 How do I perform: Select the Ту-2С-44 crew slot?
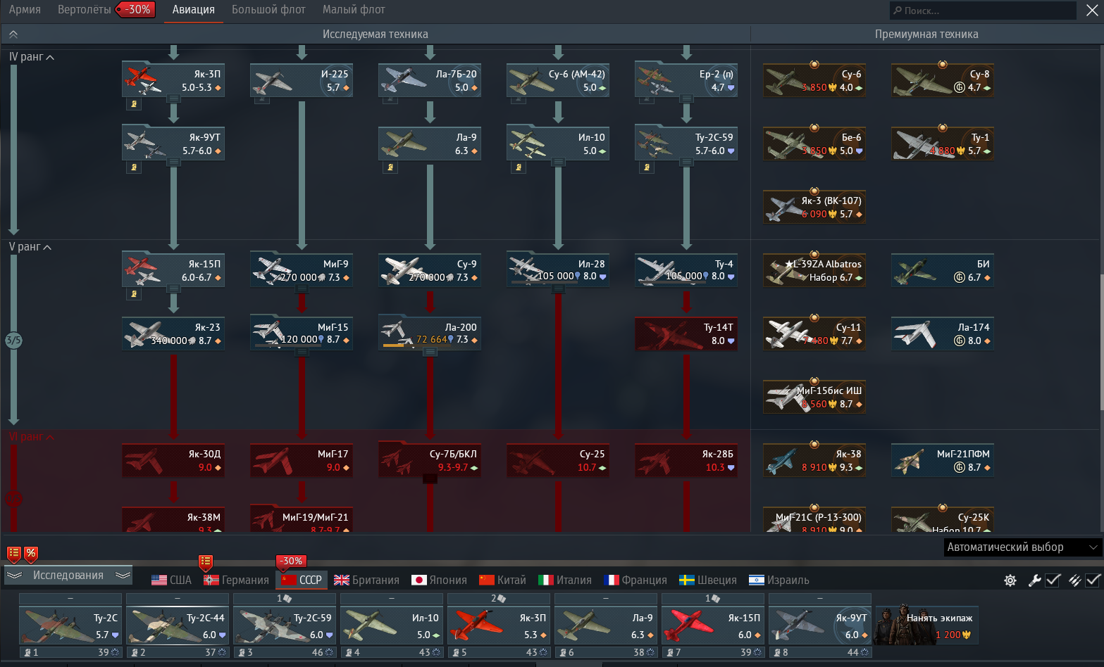click(178, 625)
